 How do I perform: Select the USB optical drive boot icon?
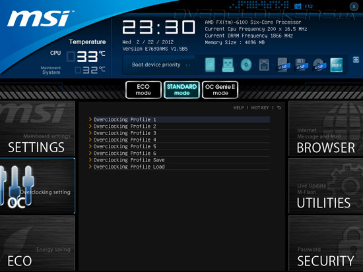click(x=319, y=65)
